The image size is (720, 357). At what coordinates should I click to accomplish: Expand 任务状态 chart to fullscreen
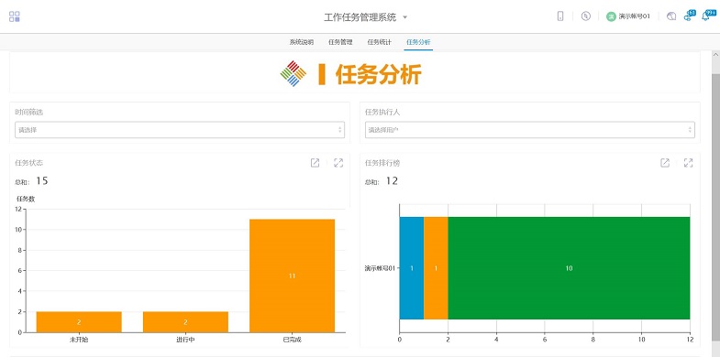pos(338,163)
